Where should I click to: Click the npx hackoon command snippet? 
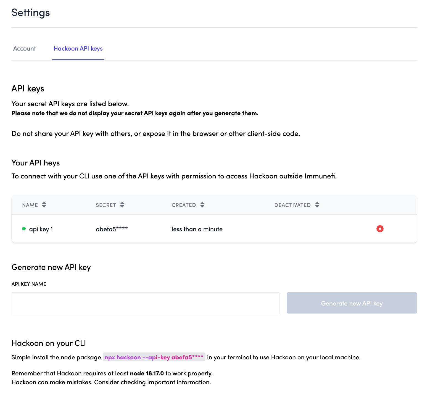(x=154, y=357)
